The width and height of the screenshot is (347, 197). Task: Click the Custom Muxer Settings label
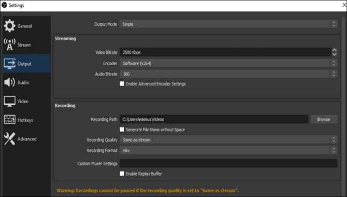click(97, 163)
